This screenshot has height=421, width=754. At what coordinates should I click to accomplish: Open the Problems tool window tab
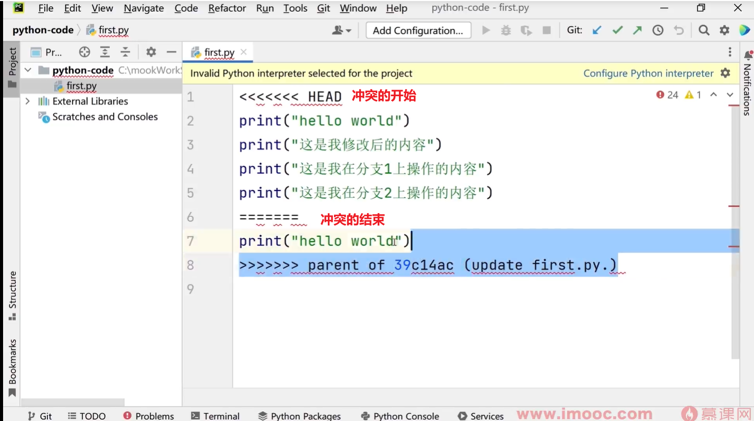(x=149, y=415)
